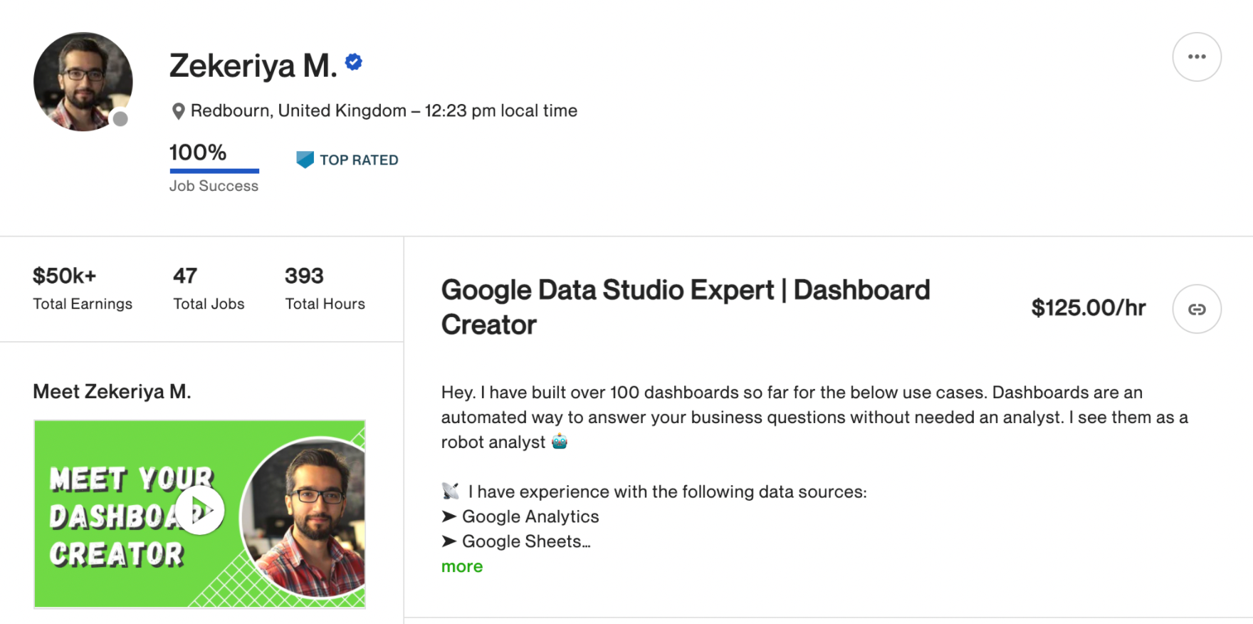The width and height of the screenshot is (1253, 624).
Task: Click the satellite dish emoji before data sources
Action: tap(451, 491)
